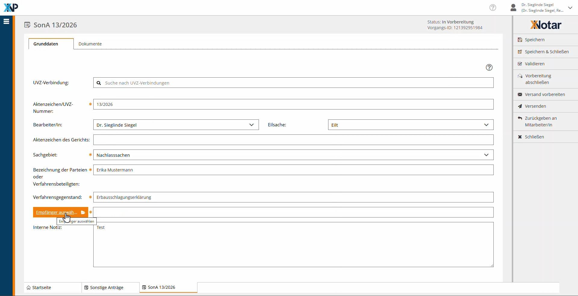
Task: Click the form help question mark icon
Action: pos(489,67)
